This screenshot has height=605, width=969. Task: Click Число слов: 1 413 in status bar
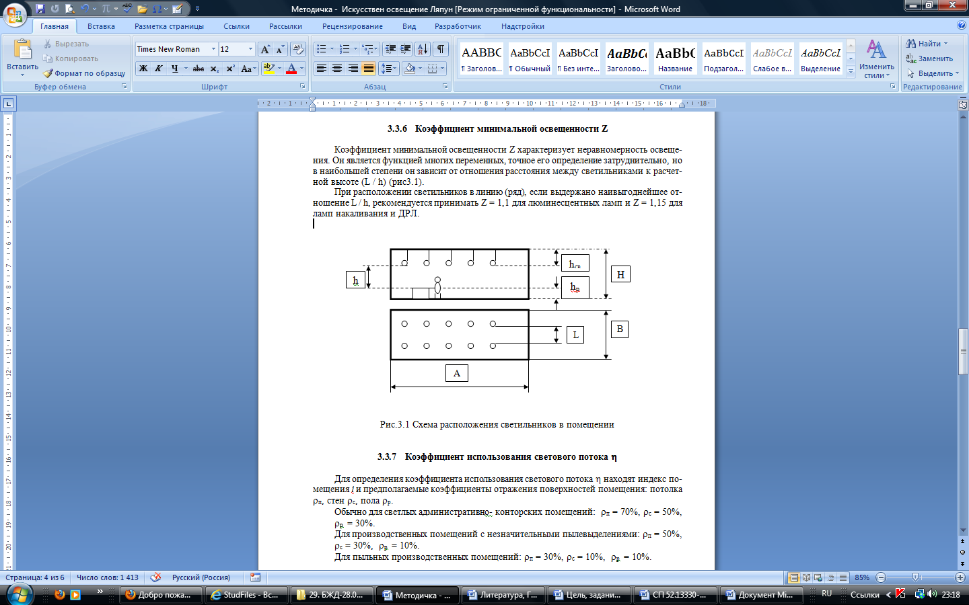[108, 577]
